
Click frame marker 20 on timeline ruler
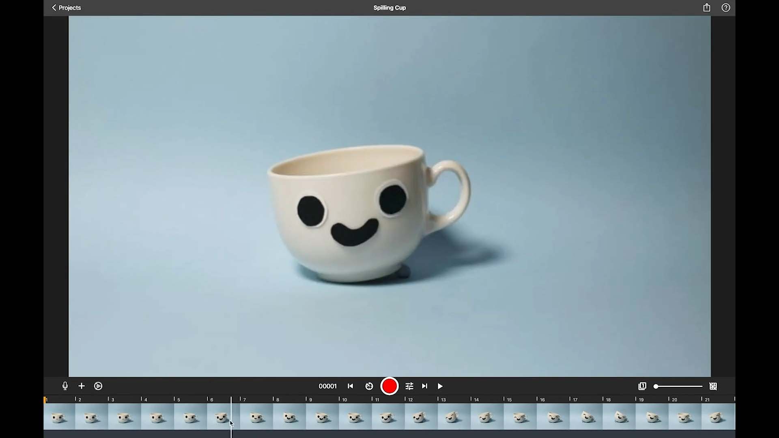pyautogui.click(x=674, y=399)
